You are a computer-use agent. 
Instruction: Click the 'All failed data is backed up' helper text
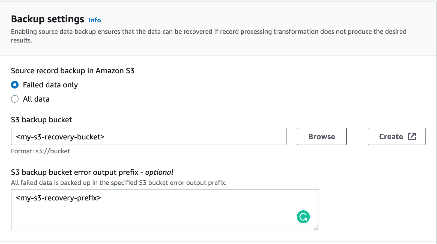tap(119, 183)
